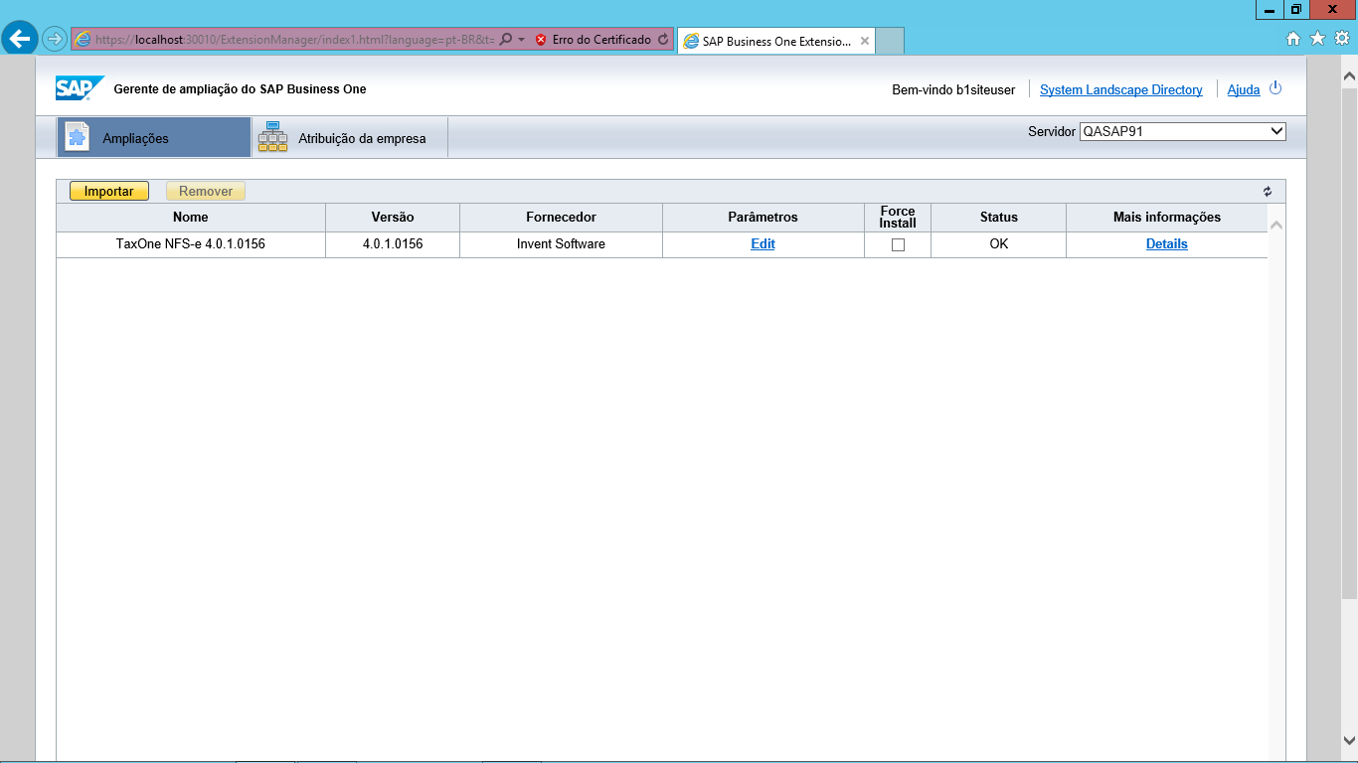This screenshot has width=1358, height=763.
Task: Refresh the extensions list icon
Action: (x=1268, y=192)
